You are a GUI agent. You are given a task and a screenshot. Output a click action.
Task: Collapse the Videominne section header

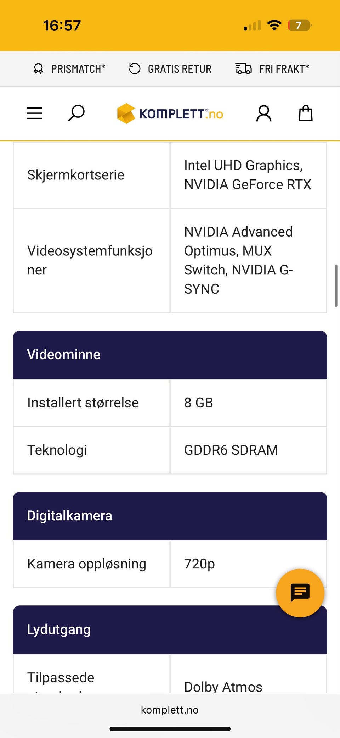170,355
